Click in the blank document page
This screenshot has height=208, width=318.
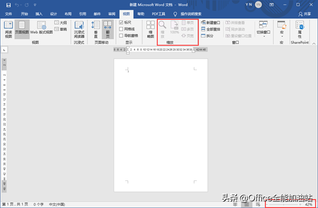161,125
